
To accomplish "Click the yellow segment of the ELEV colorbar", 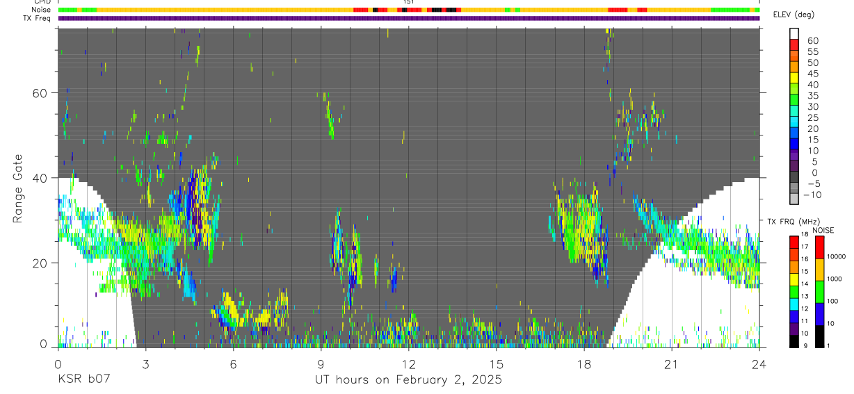I will (x=794, y=79).
